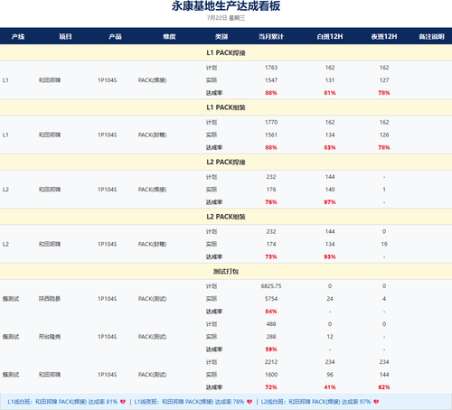Select the 备注说明 column header

click(431, 36)
